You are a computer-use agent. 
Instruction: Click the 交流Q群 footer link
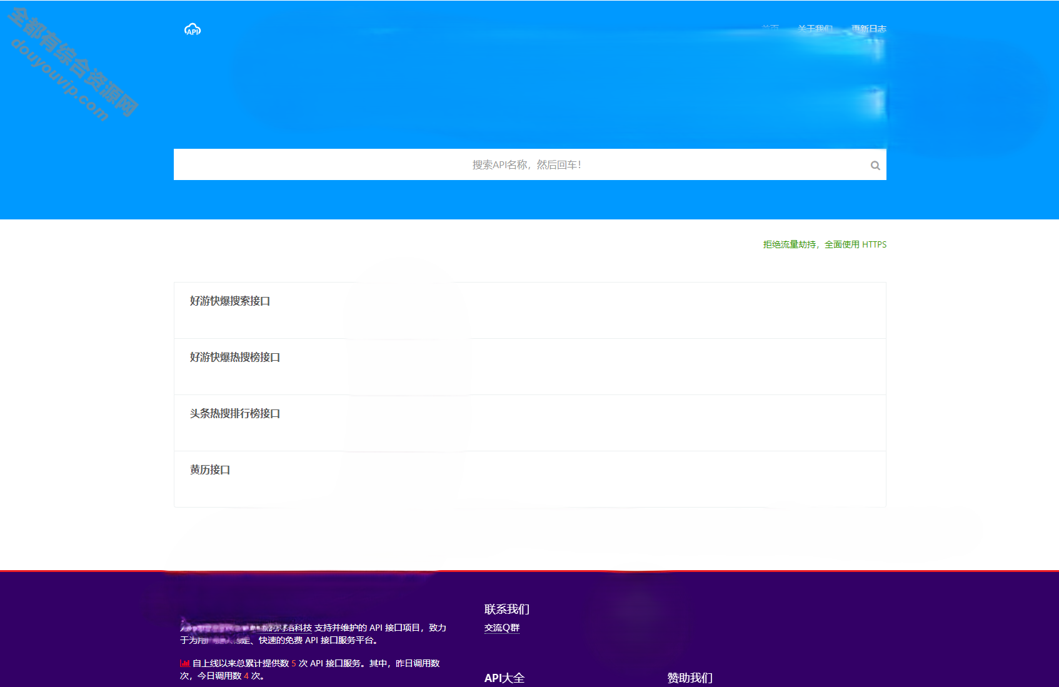pos(502,628)
